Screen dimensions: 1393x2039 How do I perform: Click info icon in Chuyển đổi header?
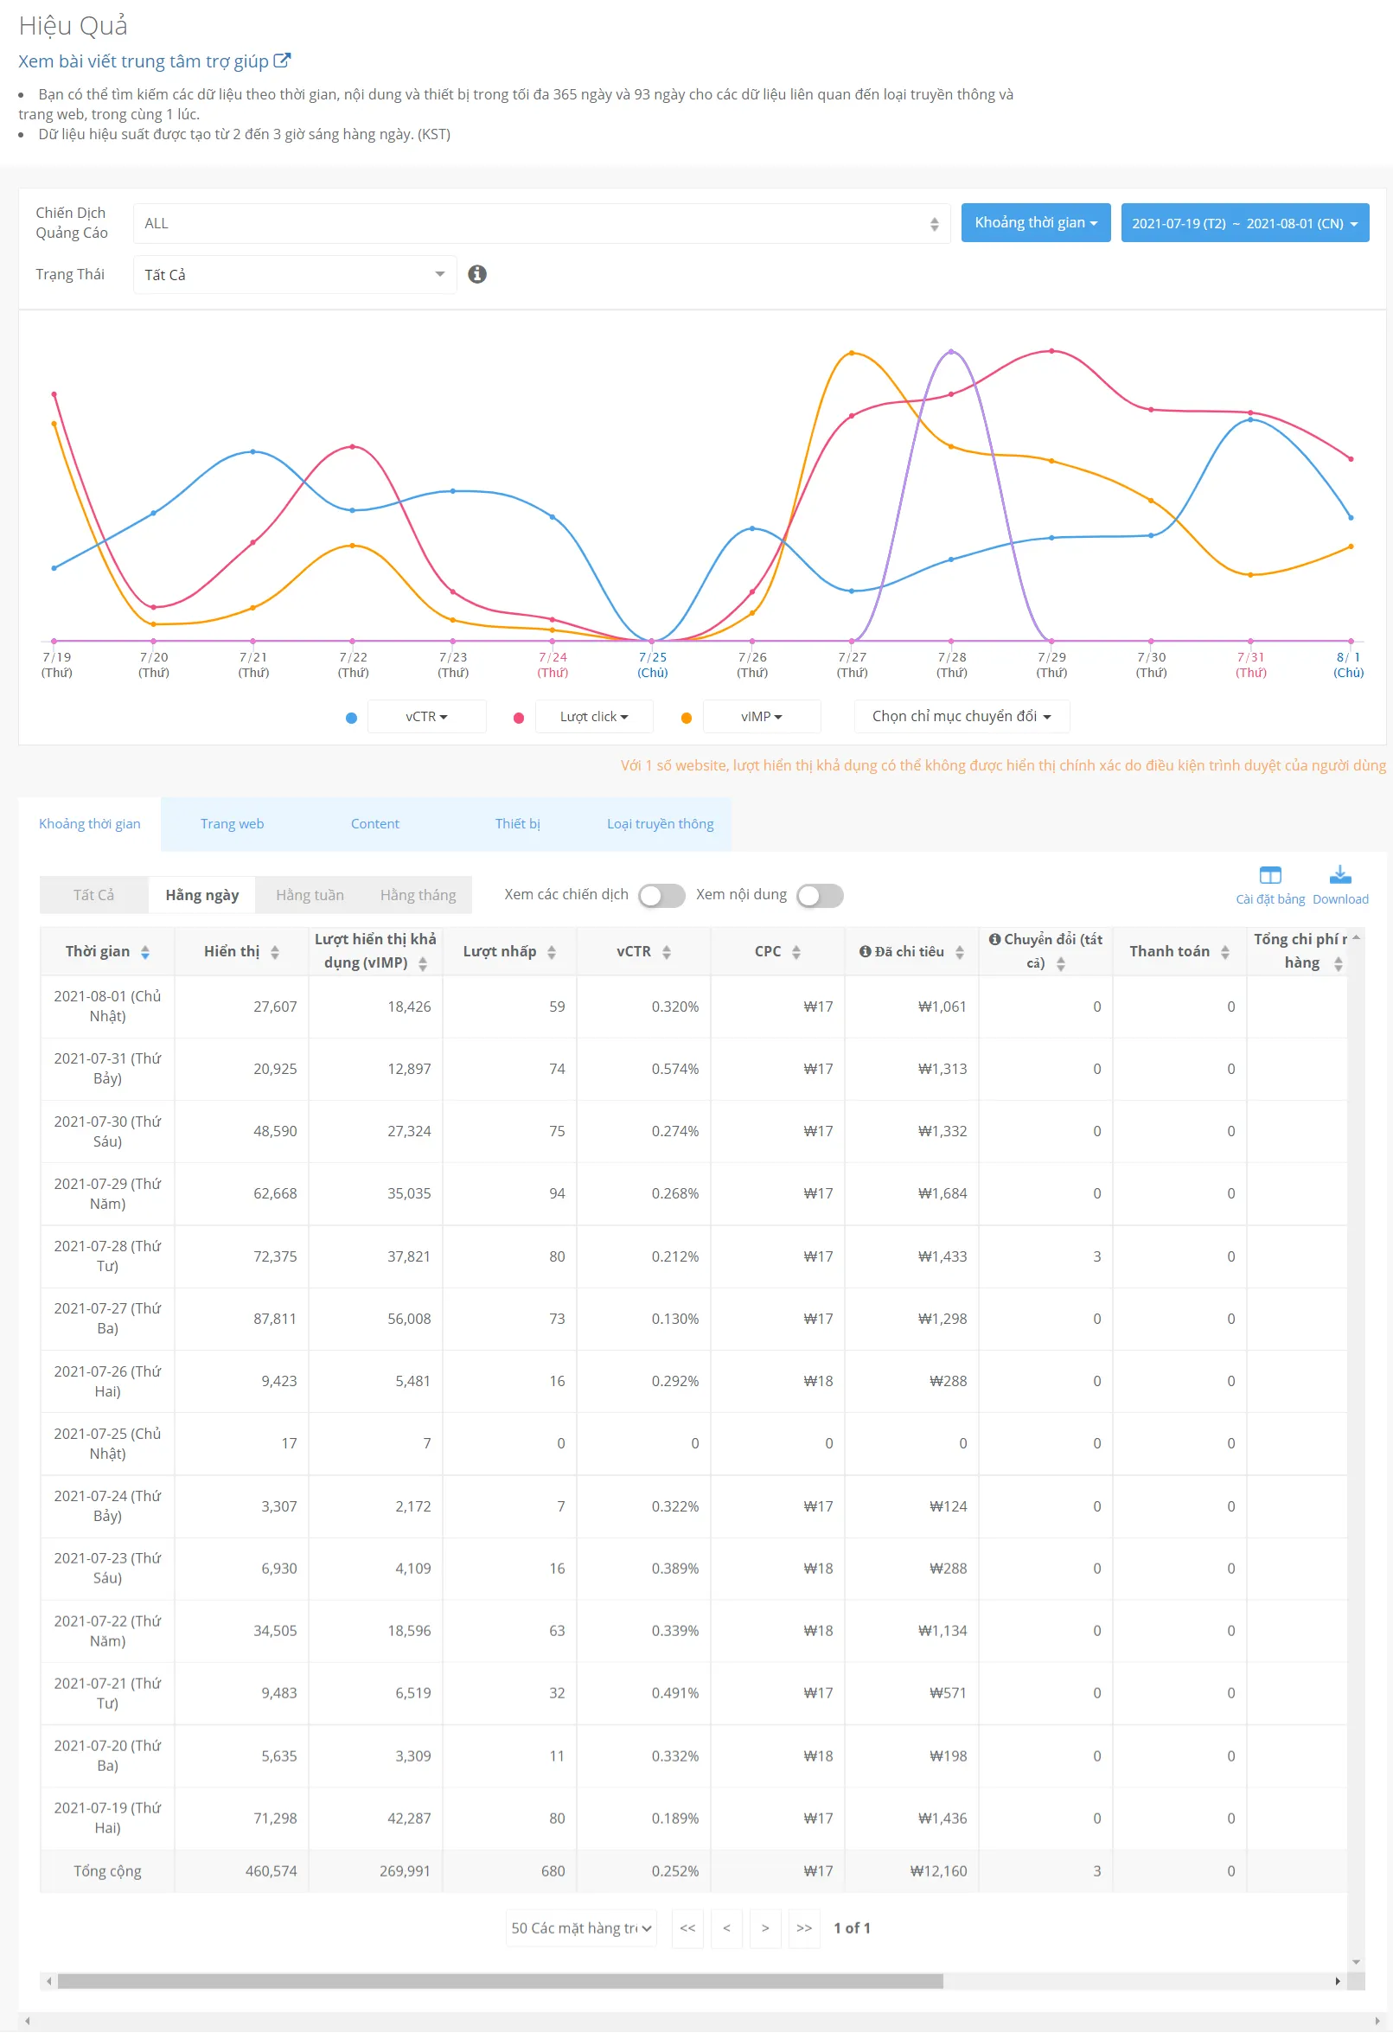[x=994, y=940]
